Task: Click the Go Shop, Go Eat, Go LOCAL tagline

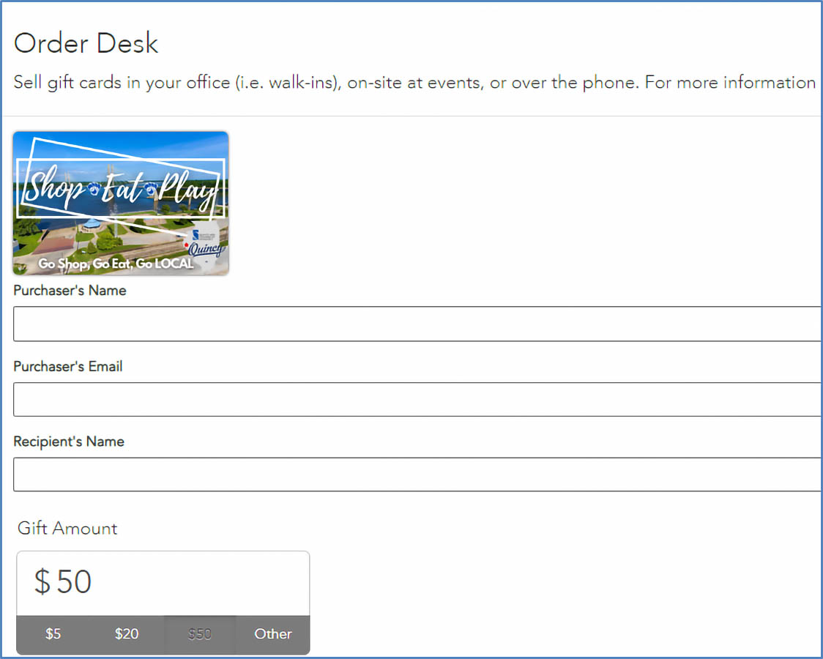Action: click(x=116, y=264)
